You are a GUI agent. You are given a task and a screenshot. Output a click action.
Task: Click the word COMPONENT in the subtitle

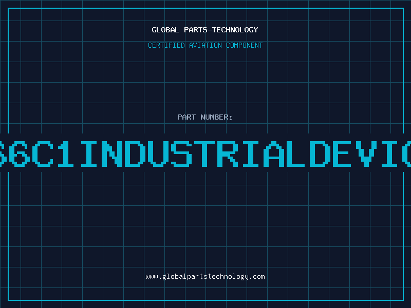point(244,45)
